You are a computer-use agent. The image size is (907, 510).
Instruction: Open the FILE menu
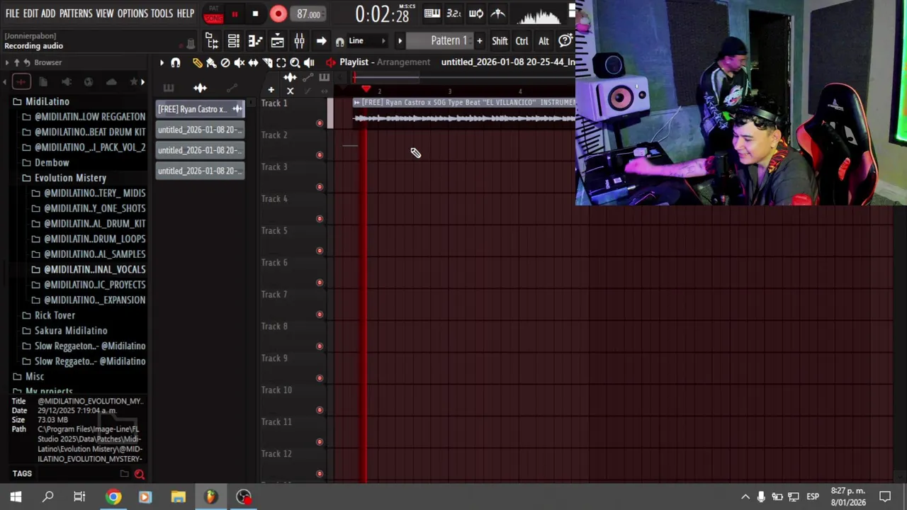[12, 13]
